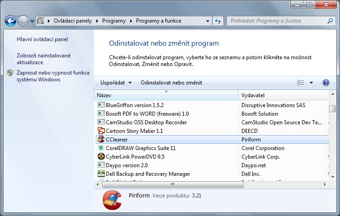340x216 pixels.
Task: Click publisher 'DEECD' cell
Action: 250,131
